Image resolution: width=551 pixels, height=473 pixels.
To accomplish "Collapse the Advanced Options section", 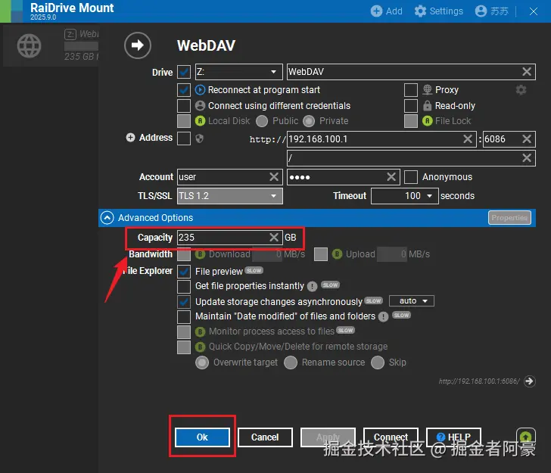I will pos(107,217).
